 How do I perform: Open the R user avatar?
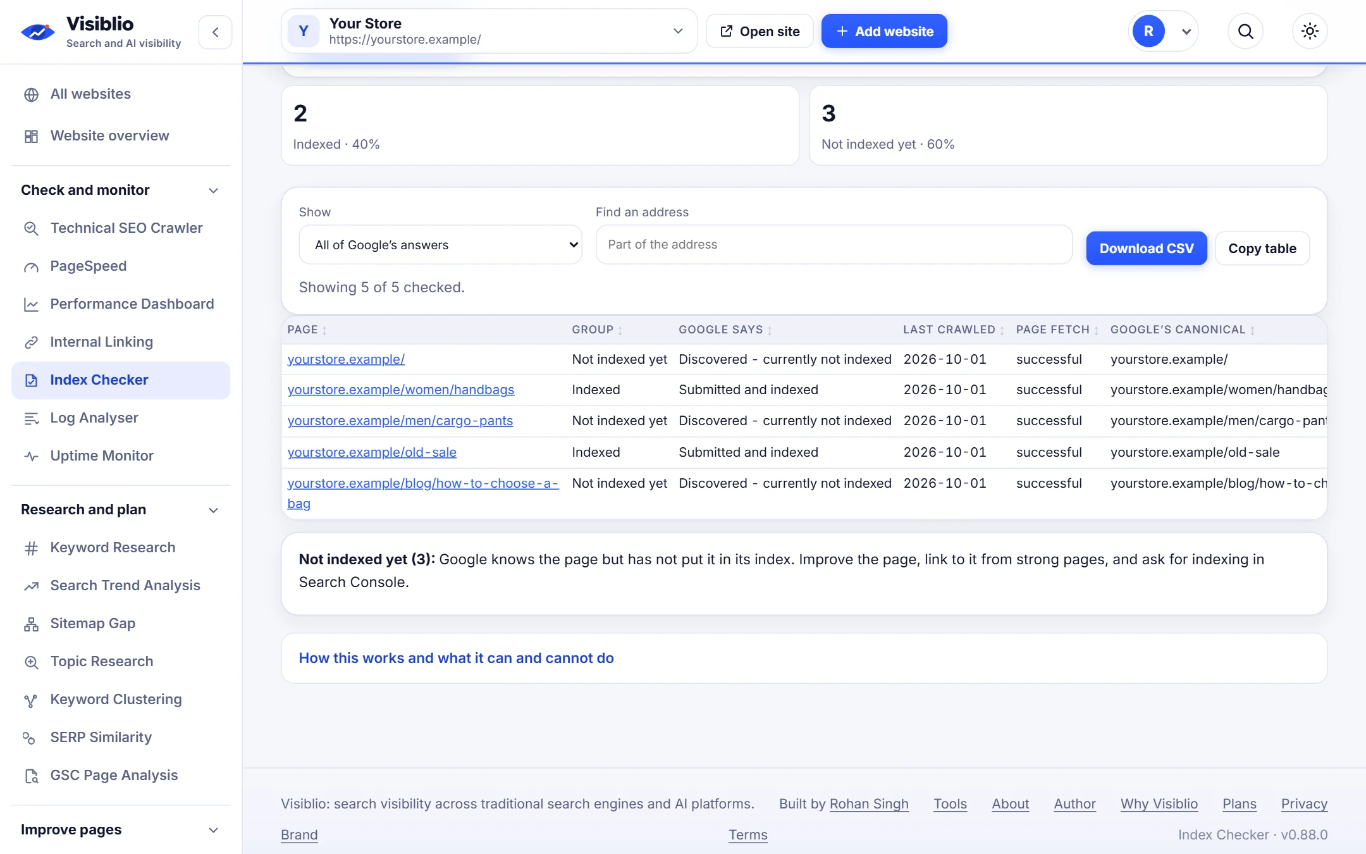point(1148,31)
